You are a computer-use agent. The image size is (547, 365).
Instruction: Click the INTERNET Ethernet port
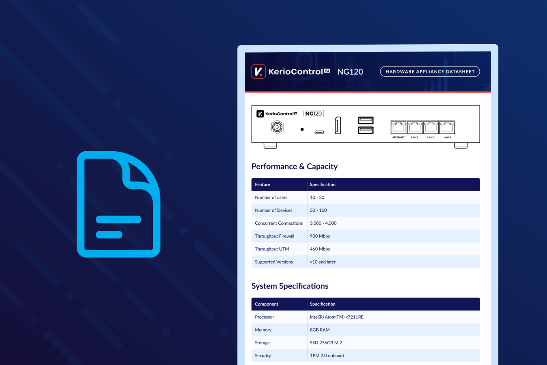tap(398, 127)
